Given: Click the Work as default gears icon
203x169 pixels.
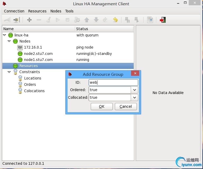Looking at the screenshot, I should (77, 20).
